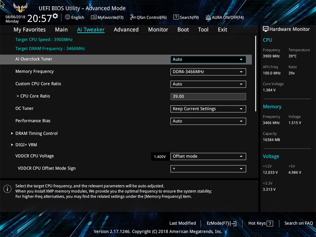Image resolution: width=316 pixels, height=237 pixels.
Task: Click memory capacity 16384 MB value
Action: 272,140
